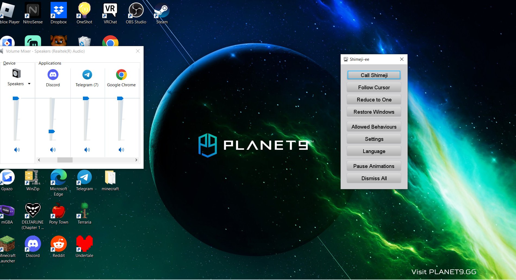Image resolution: width=516 pixels, height=280 pixels.
Task: Click the left arrow of the mixer scrollbar
Action: [39, 160]
